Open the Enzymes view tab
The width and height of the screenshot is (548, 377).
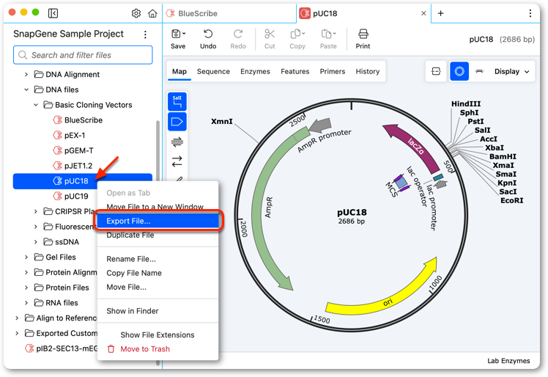[255, 71]
